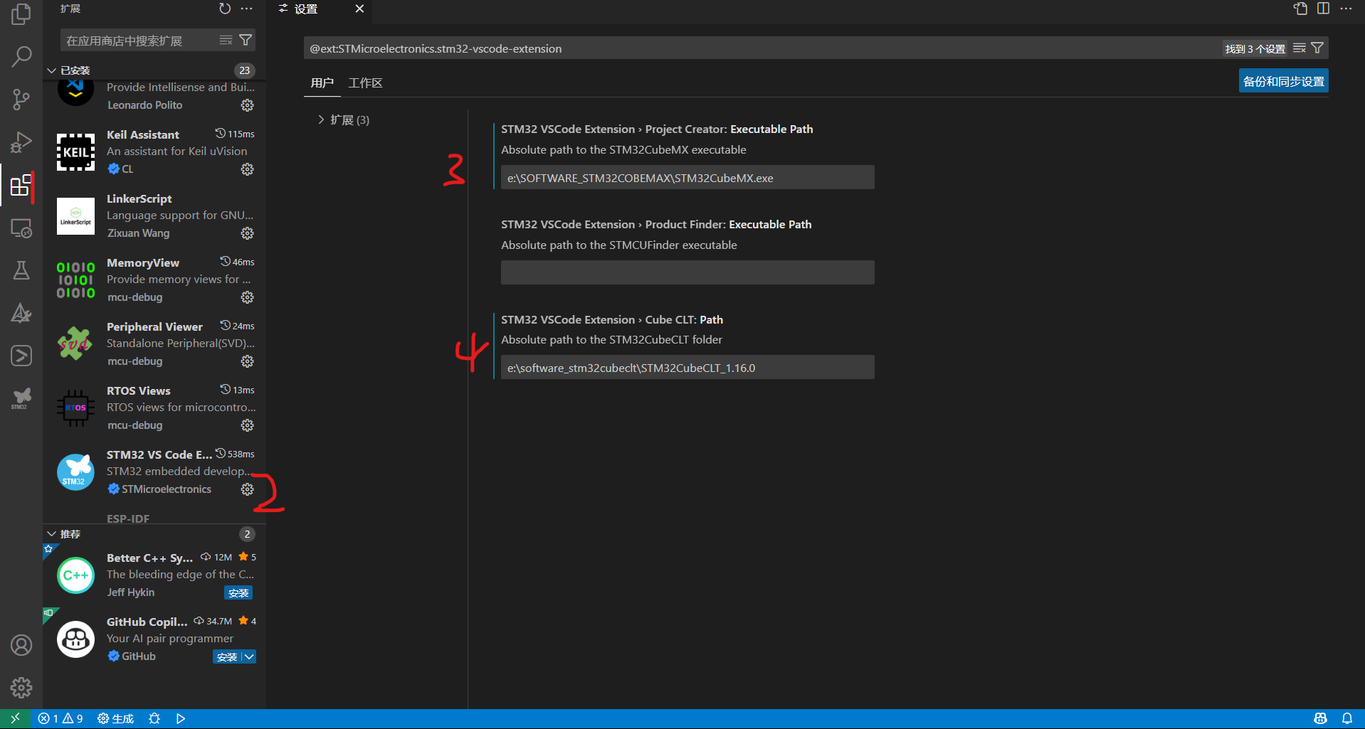Open the Run and Debug view

21,142
